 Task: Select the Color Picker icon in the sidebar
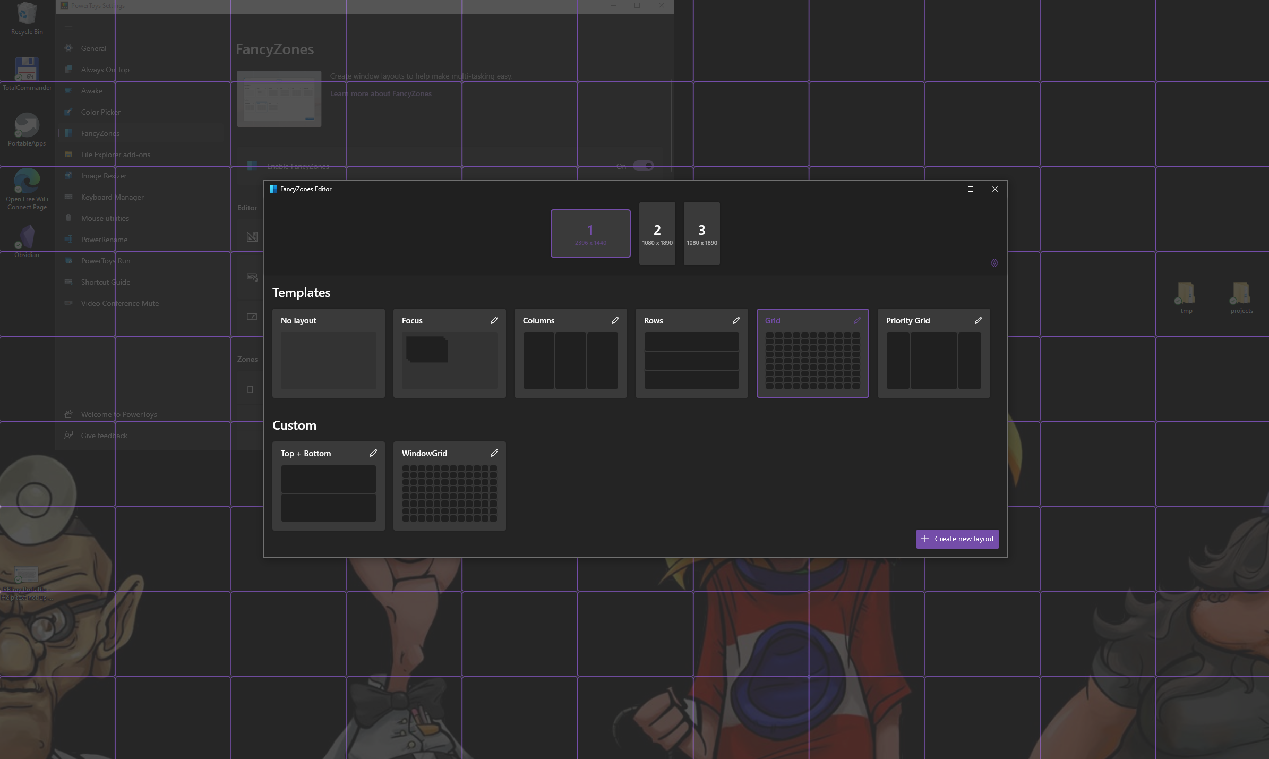(x=69, y=112)
